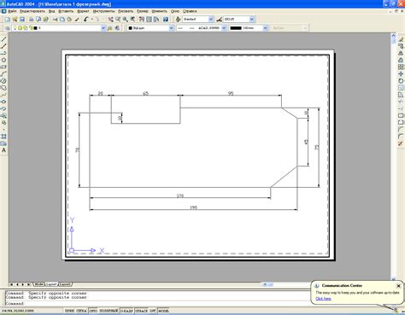Image resolution: width=405 pixels, height=315 pixels.
Task: Open the Рисовать menu
Action: (x=126, y=11)
